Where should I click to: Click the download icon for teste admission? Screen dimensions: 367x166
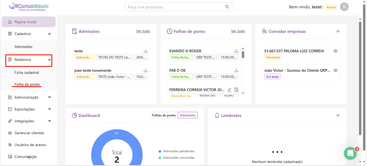click(145, 51)
